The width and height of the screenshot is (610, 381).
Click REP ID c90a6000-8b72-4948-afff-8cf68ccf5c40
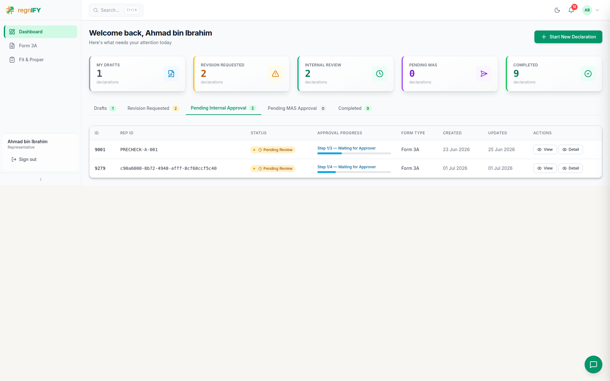[x=168, y=168]
